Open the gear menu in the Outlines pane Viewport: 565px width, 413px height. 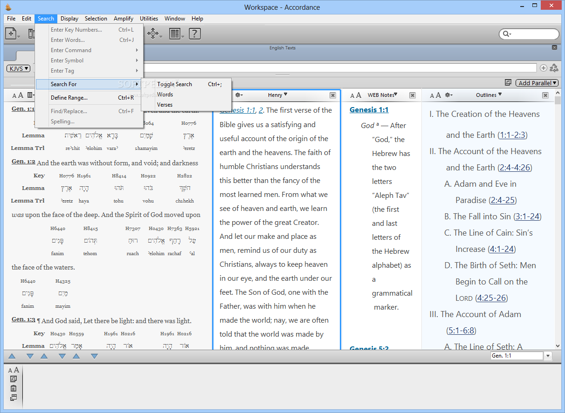pos(448,95)
